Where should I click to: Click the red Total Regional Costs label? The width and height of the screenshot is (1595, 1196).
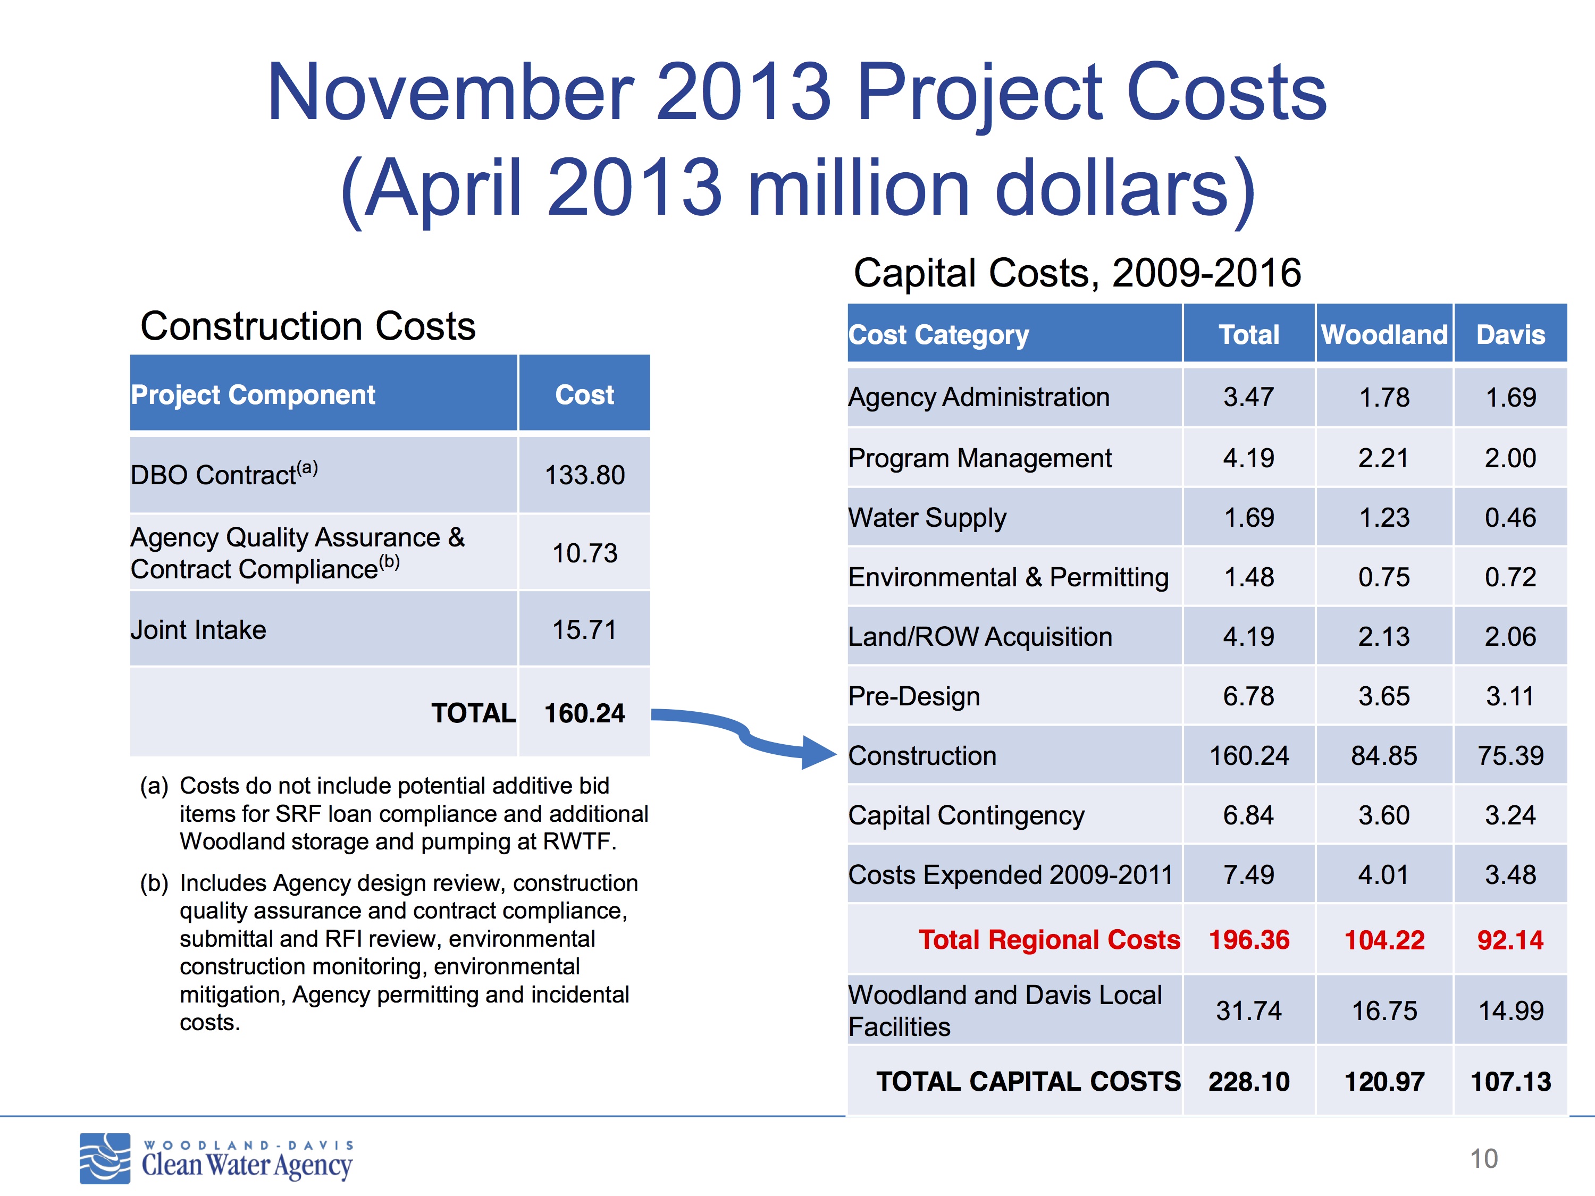(x=1049, y=939)
